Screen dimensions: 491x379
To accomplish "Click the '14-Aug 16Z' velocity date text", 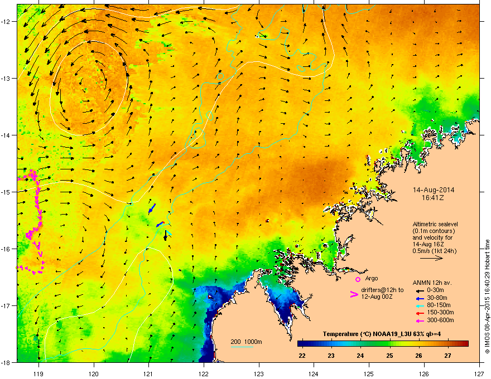I will tap(428, 244).
